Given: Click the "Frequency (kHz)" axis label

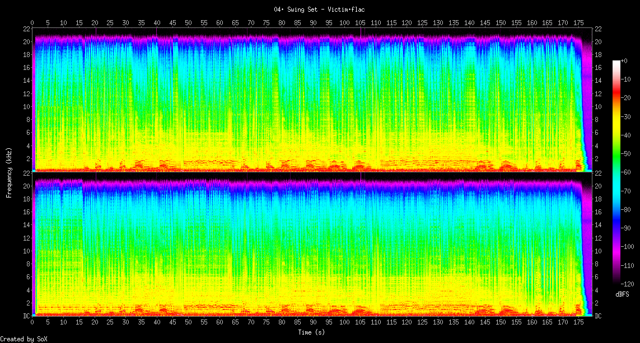Looking at the screenshot, I should [9, 172].
